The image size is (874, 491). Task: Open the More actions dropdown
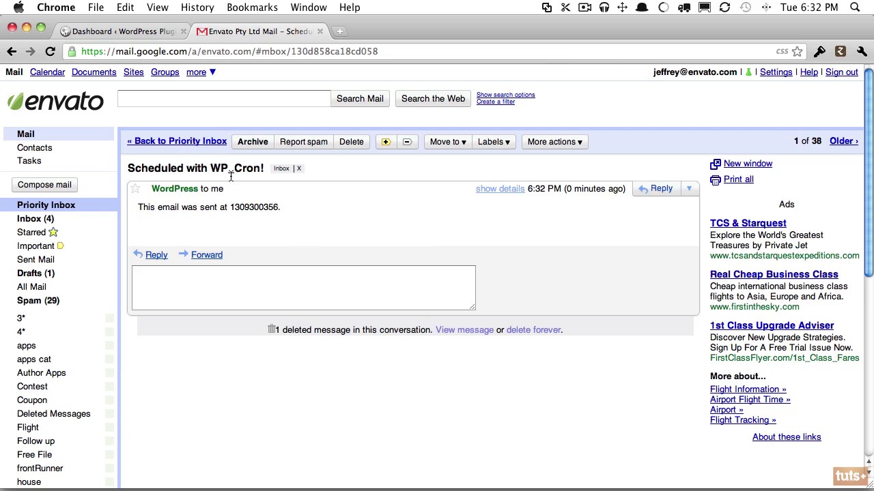(x=554, y=142)
